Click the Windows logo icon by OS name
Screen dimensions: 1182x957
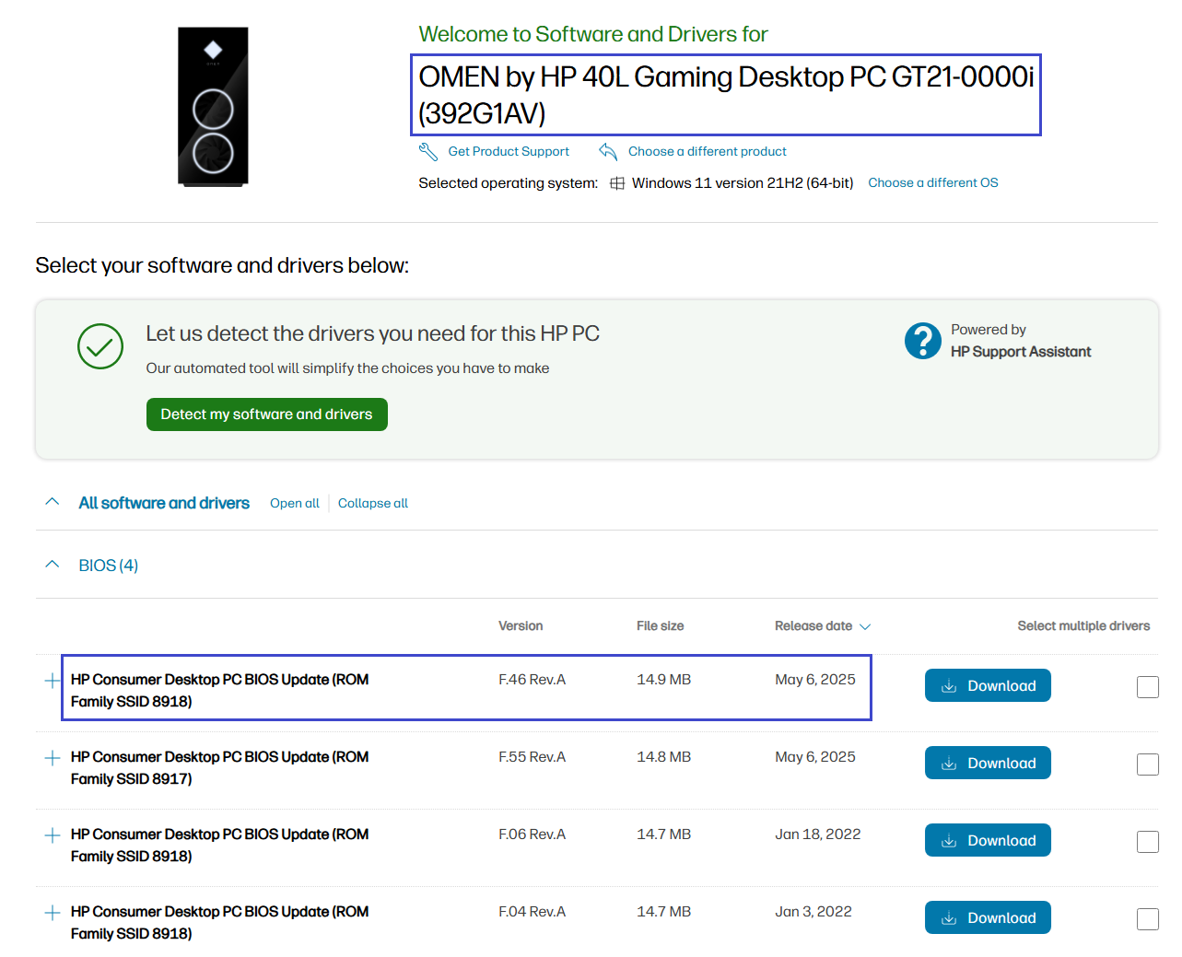[x=618, y=183]
